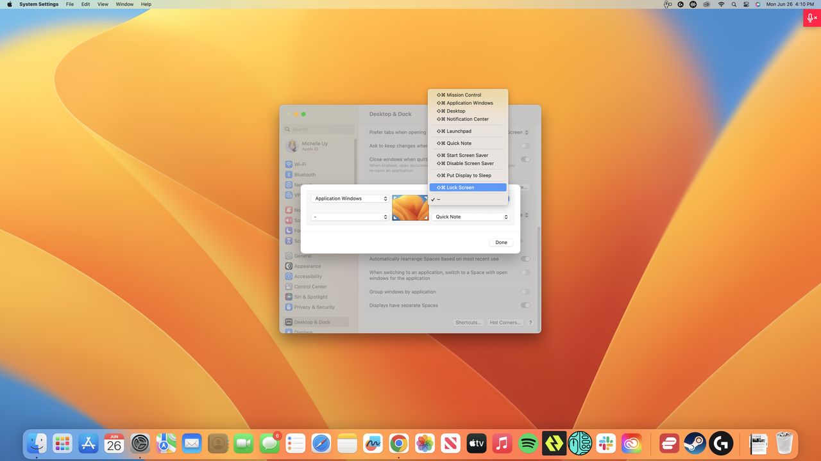Launch FaceTime from the Dock
This screenshot has width=821, height=461.
(x=244, y=443)
